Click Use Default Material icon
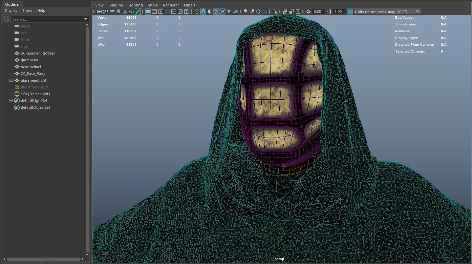Screen dimensions: 472x264 click(x=210, y=12)
